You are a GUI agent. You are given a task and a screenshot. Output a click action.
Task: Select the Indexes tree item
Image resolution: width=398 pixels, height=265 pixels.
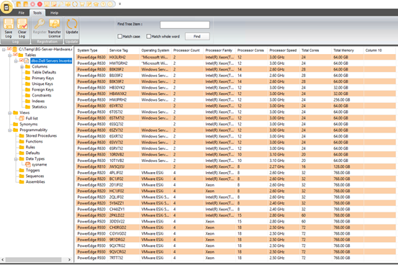pyautogui.click(x=38, y=101)
